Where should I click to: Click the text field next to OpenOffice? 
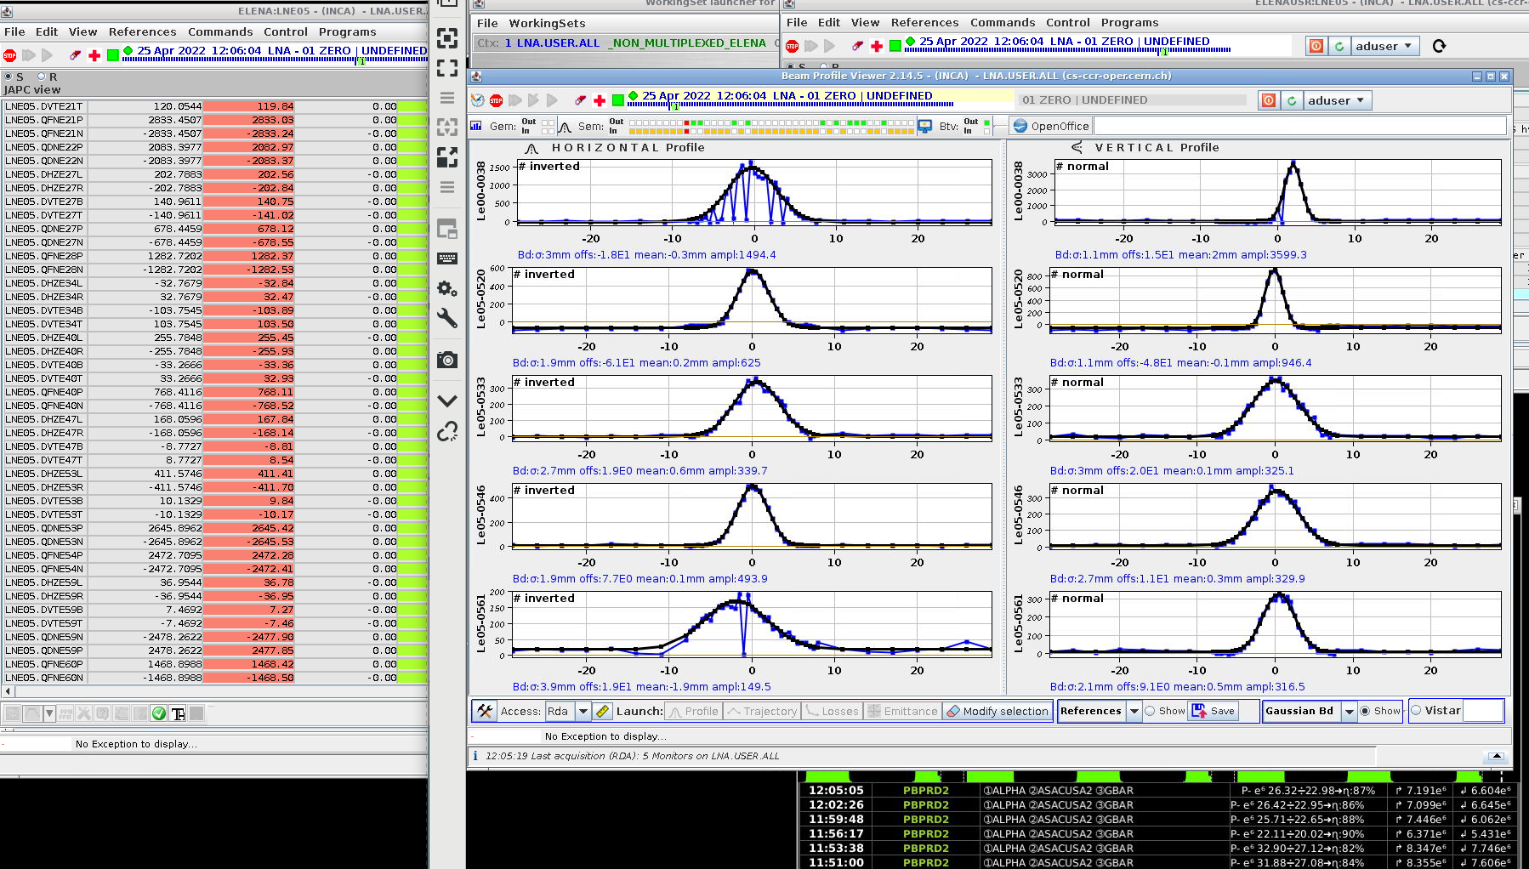pos(1299,126)
